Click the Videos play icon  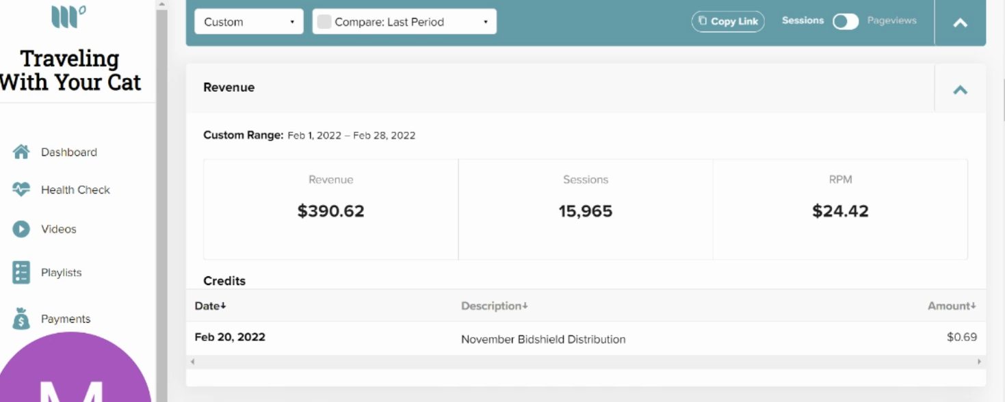click(21, 229)
